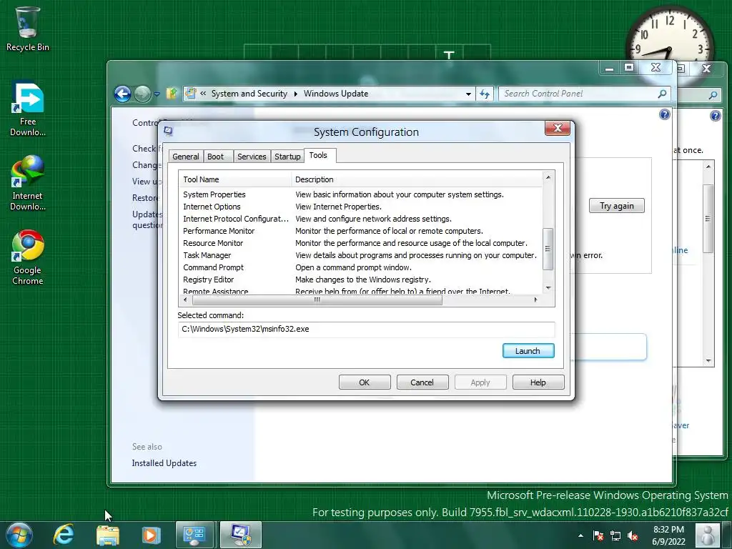This screenshot has height=549, width=732.
Task: Click Help in System Configuration
Action: pyautogui.click(x=538, y=382)
